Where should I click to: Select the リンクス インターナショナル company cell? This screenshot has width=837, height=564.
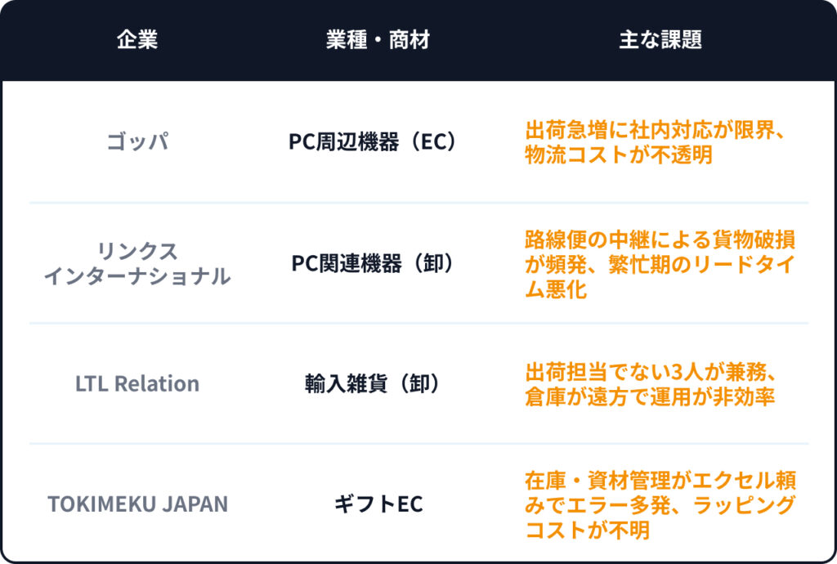137,263
